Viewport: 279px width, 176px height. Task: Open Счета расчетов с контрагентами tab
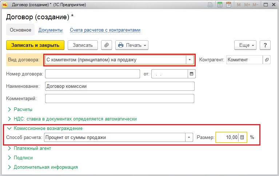[105, 30]
